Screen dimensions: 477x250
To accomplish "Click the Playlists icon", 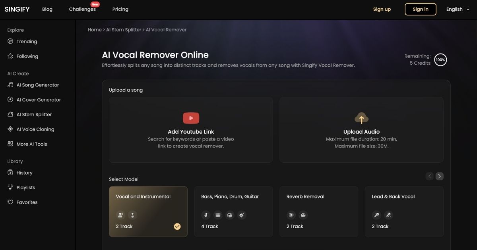I will [x=10, y=187].
